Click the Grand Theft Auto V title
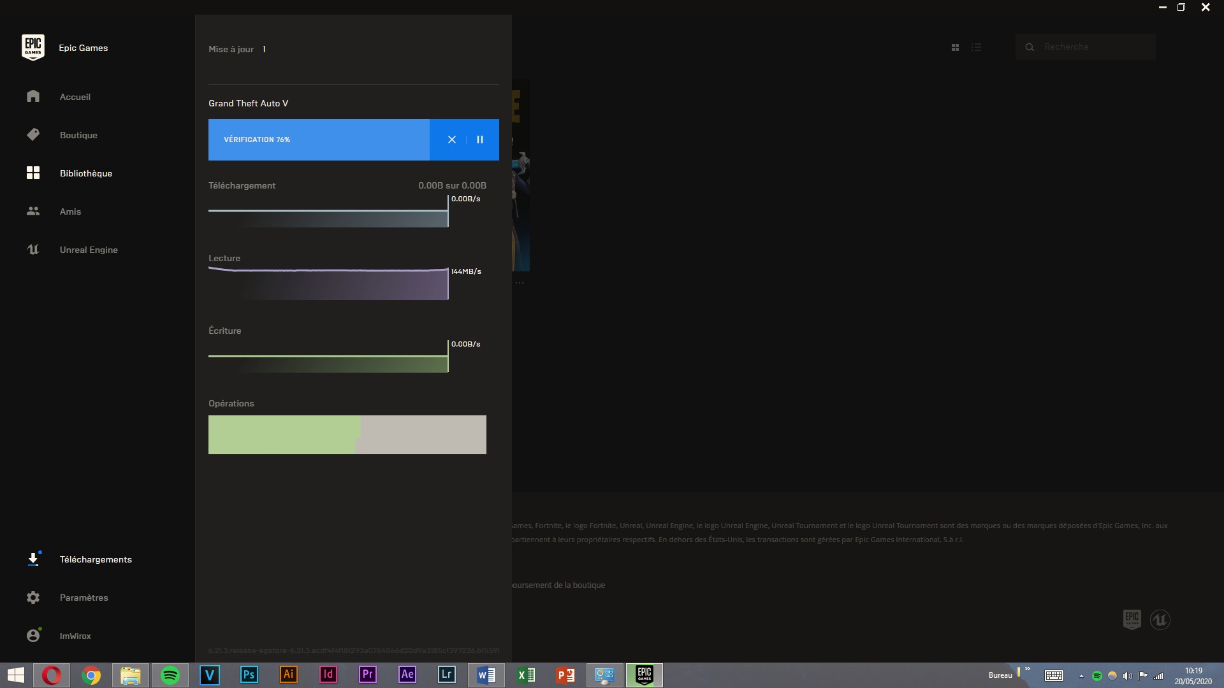 coord(248,103)
